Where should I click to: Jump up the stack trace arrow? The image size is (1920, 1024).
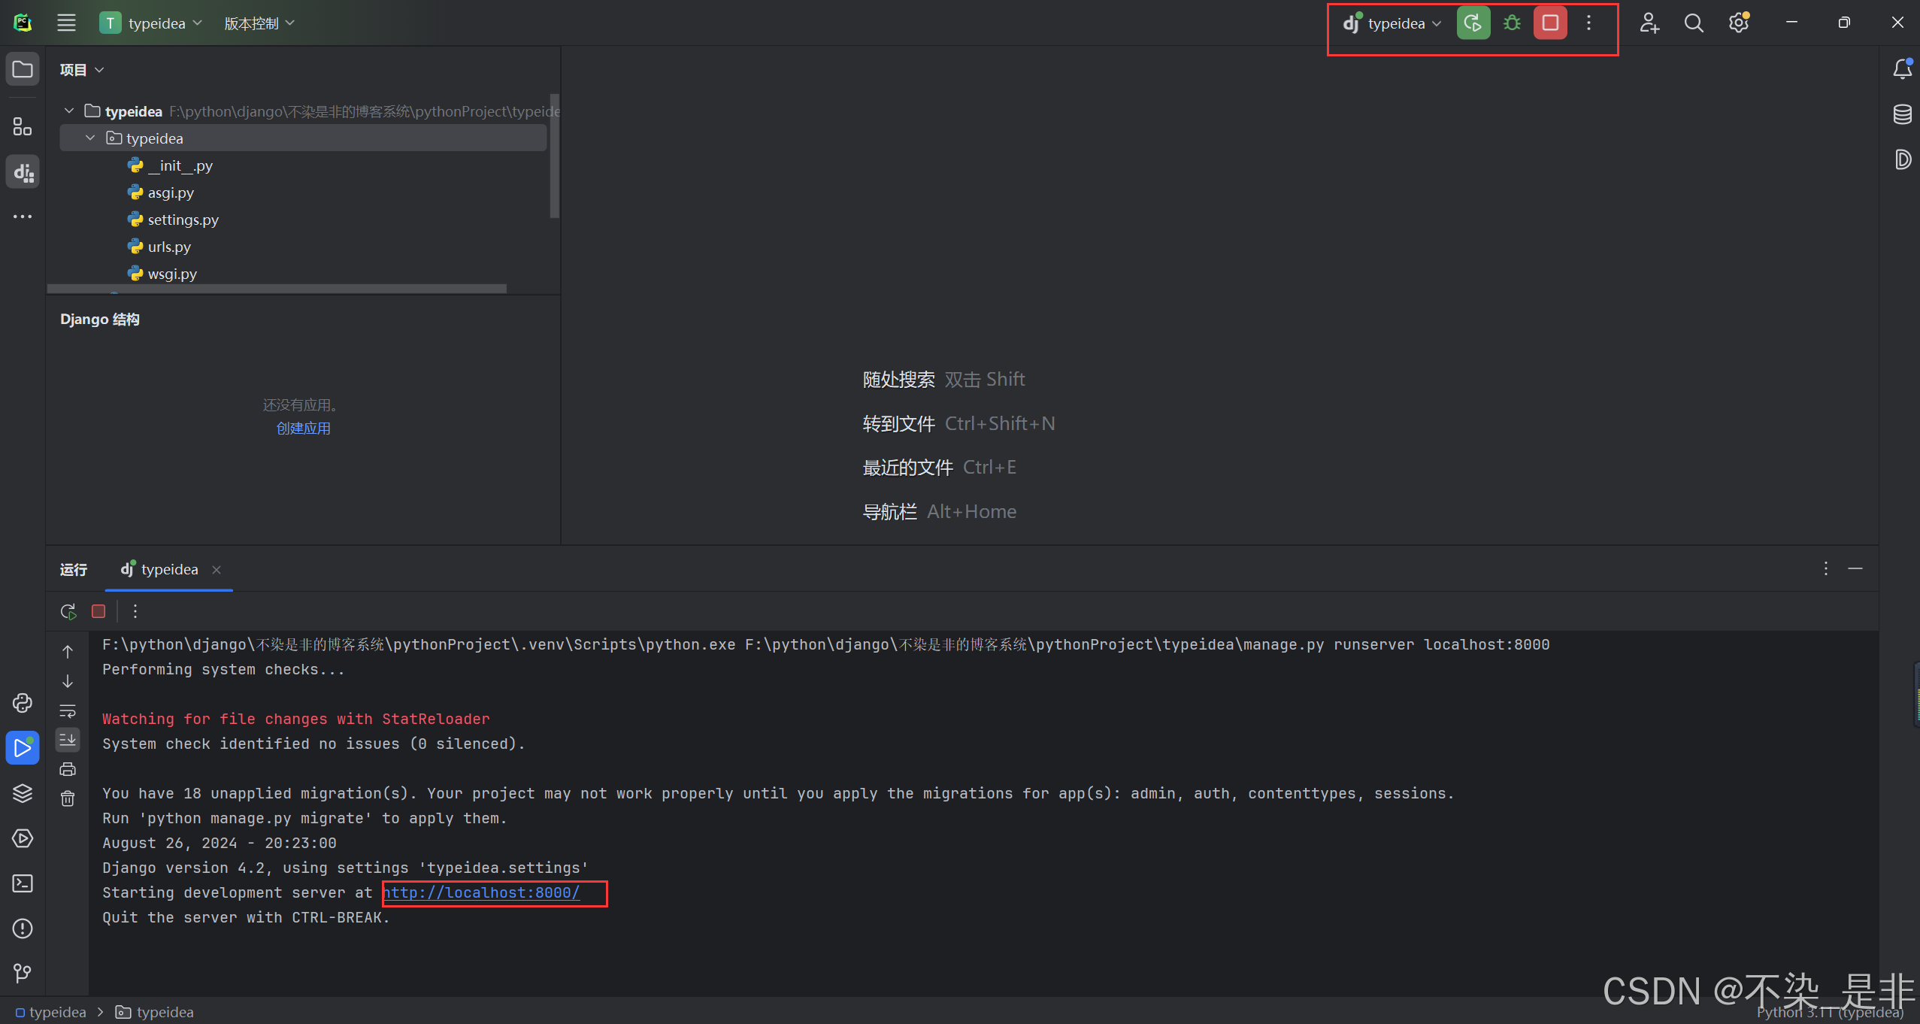click(68, 651)
